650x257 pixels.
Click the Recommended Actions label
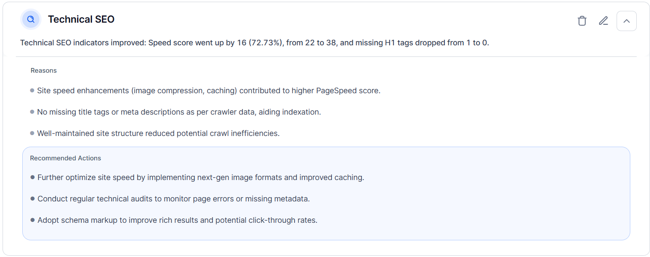point(66,158)
